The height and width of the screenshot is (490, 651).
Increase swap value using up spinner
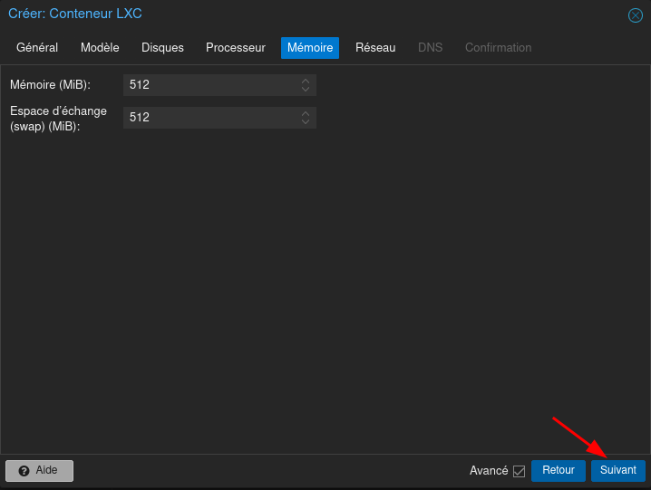(306, 113)
